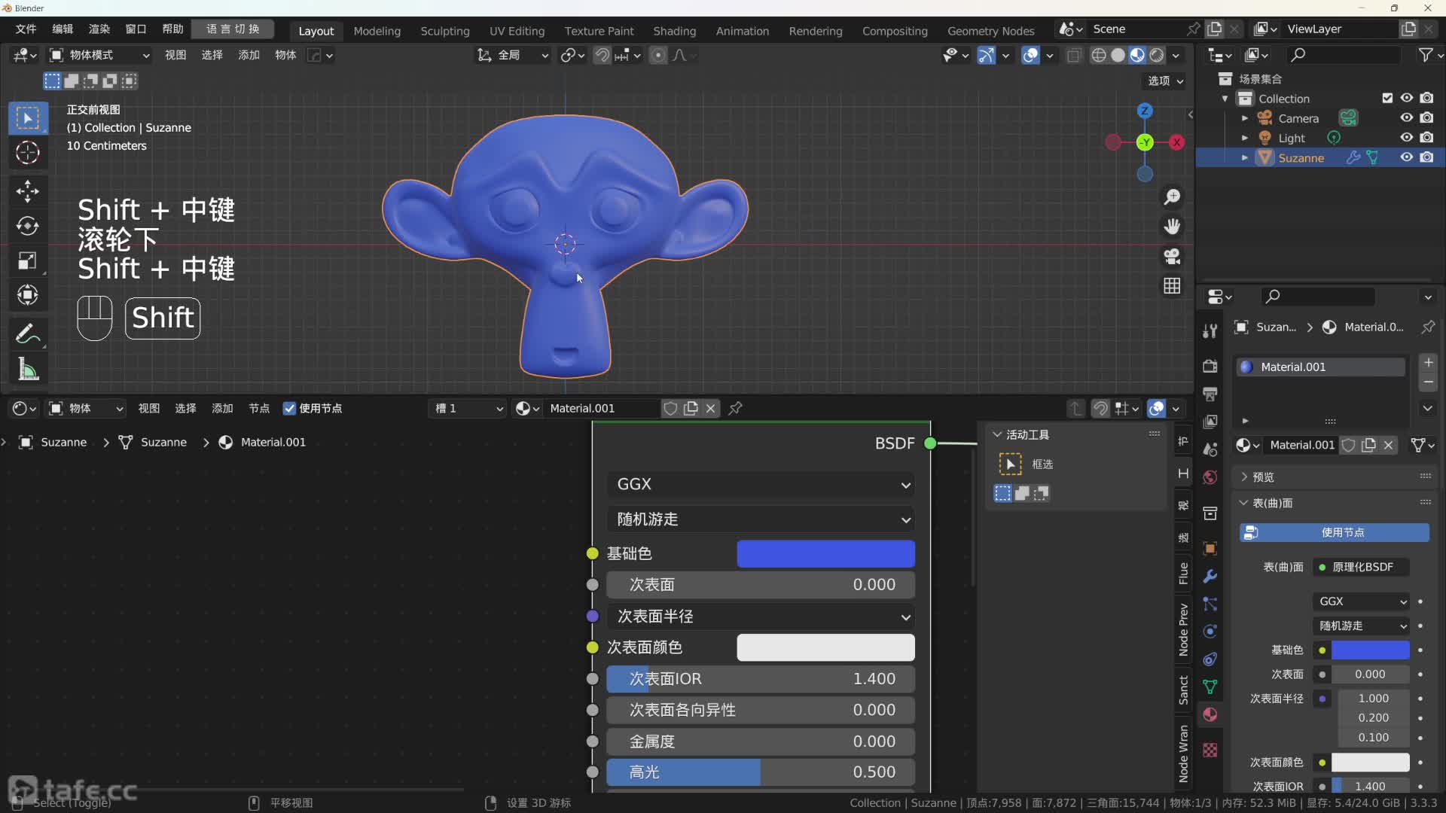Select the Box Select tool in viewport toolbar
Image resolution: width=1446 pixels, height=813 pixels.
(28, 118)
